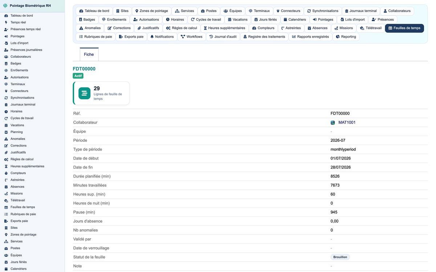Click the Badges icon in sidebar
The height and width of the screenshot is (272, 436).
[x=6, y=63]
